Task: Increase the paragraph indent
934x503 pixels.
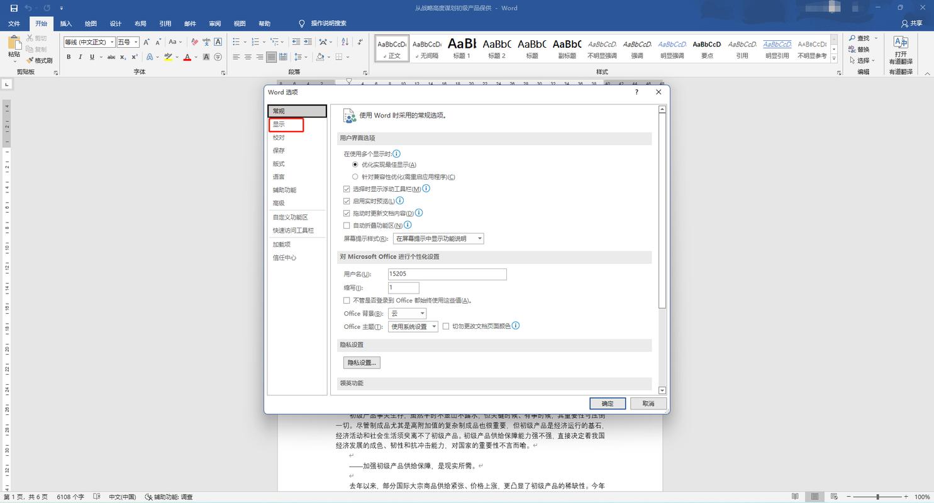Action: (x=307, y=42)
